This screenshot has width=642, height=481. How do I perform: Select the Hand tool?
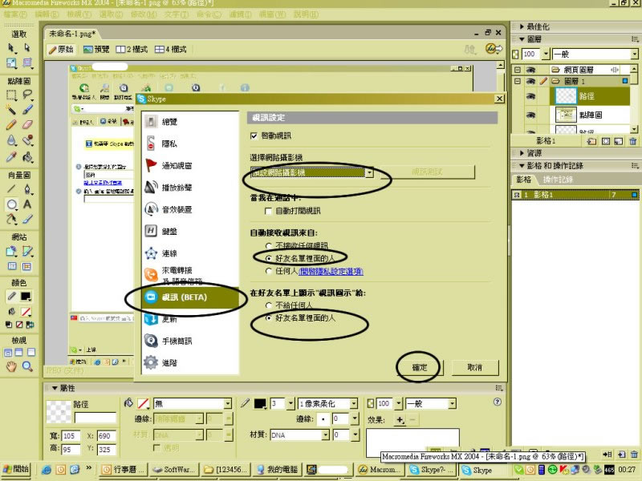point(11,366)
